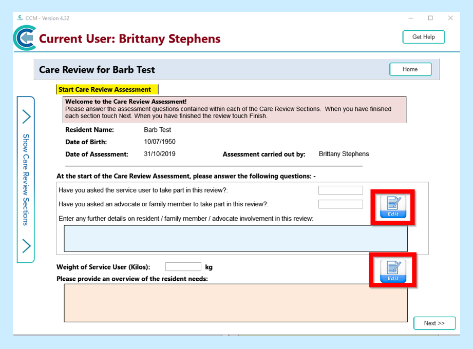The width and height of the screenshot is (473, 349).
Task: Expand the sidebar using the lower chevron arrow
Action: click(26, 246)
